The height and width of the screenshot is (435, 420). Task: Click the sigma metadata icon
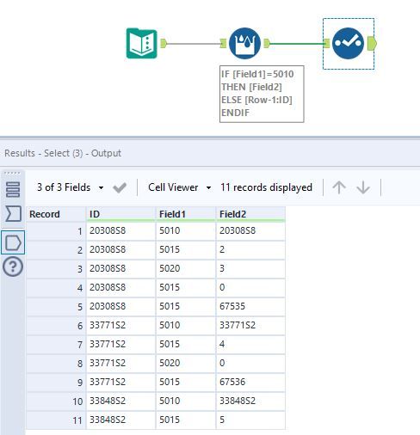[13, 213]
